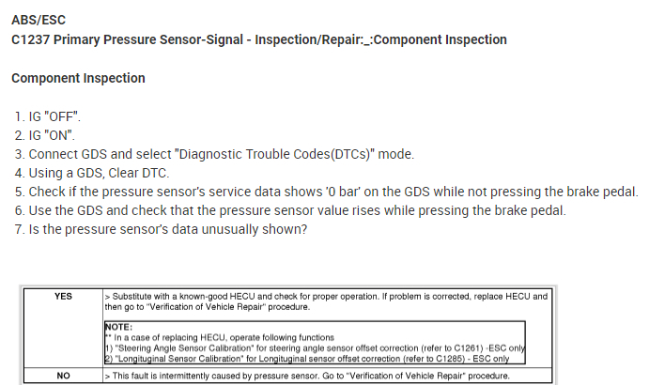Screen dimensions: 649x385
Task: Click the ABS/ESC heading at top
Action: (x=39, y=21)
